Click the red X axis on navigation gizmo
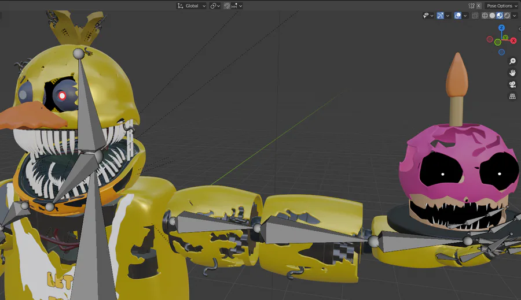521x300 pixels. tap(513, 41)
